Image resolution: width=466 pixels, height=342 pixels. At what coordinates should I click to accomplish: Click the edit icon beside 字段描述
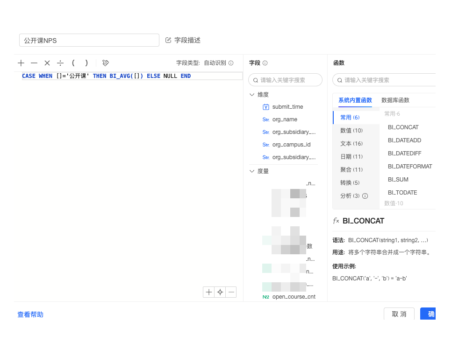[169, 41]
